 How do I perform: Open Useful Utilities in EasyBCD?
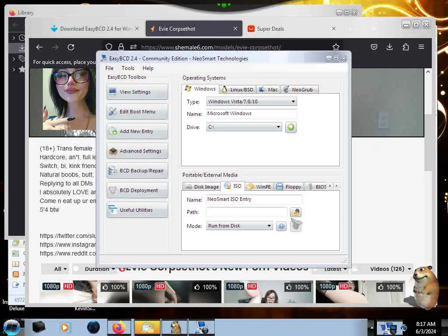click(x=137, y=210)
